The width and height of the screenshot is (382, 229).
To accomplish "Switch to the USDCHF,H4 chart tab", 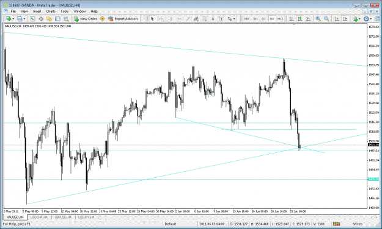I will pyautogui.click(x=39, y=217).
